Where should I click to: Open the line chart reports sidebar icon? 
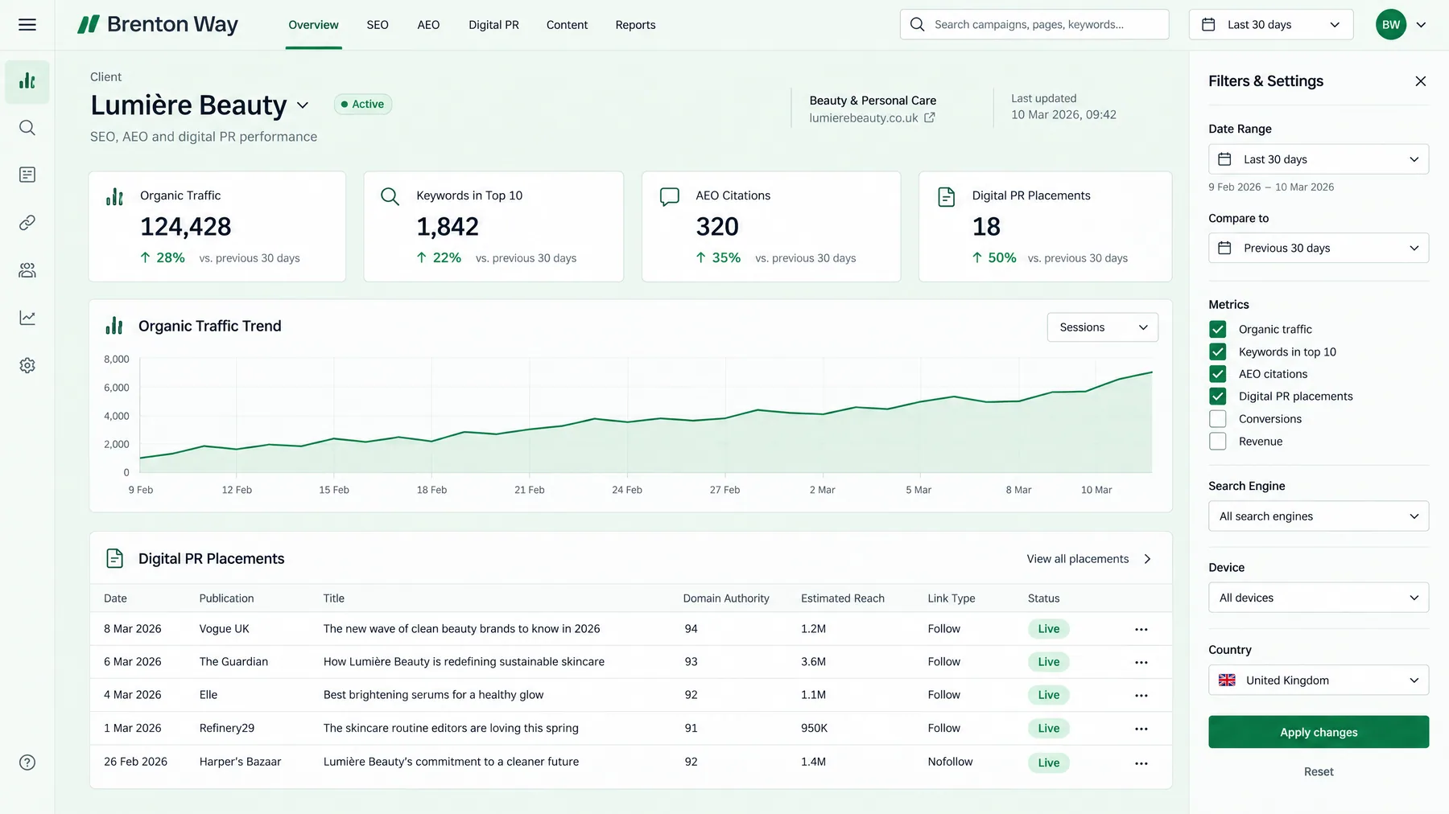[27, 318]
